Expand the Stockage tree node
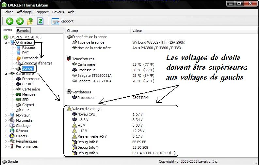Viewport: 259px width, 165px height. coord(6,126)
